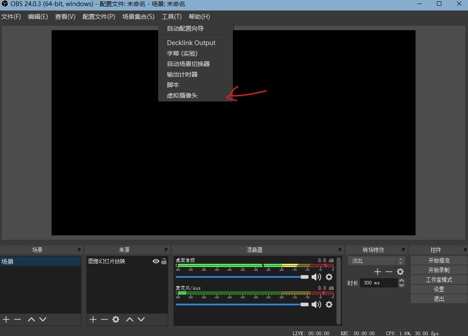Viewport: 468px width, 336px height.
Task: Open the 场景集合(S) menu
Action: [x=138, y=17]
